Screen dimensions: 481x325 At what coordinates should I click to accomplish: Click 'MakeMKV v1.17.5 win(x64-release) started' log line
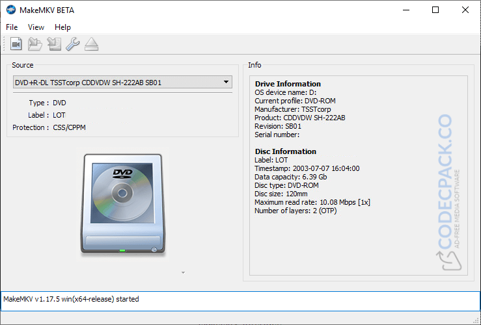71,299
